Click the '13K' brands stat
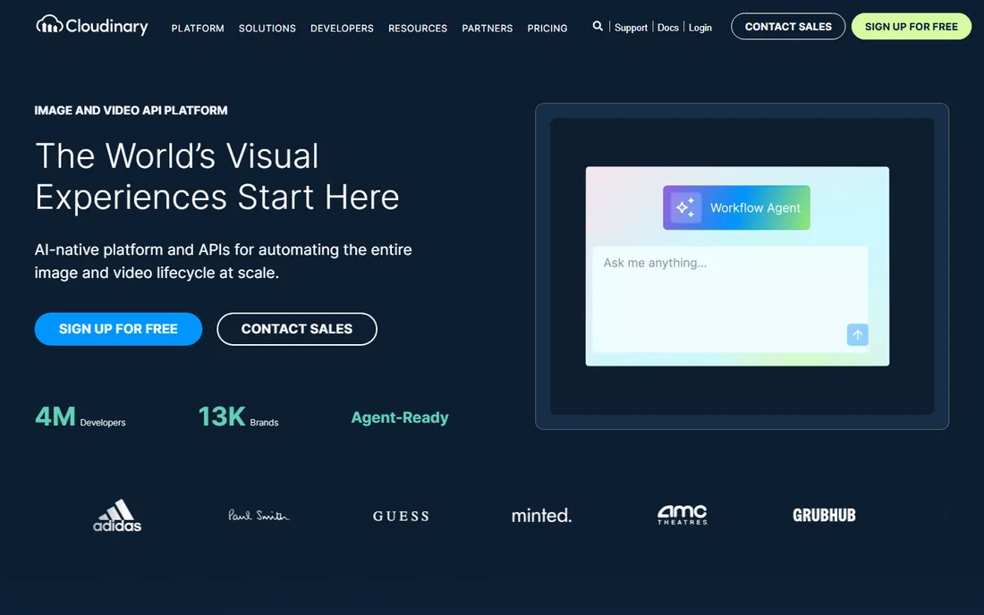Viewport: 984px width, 615px height. 239,417
